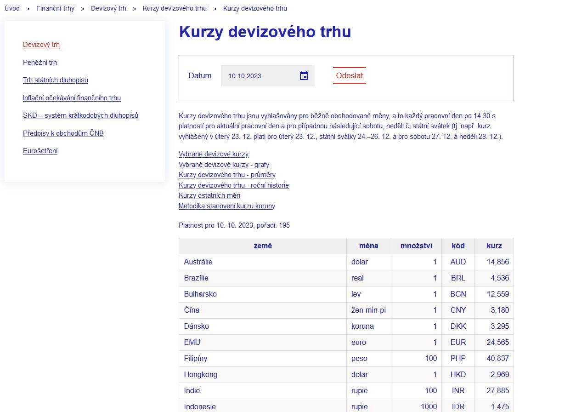View Kurzy devizového trhu - roční historie
The width and height of the screenshot is (576, 412).
tap(233, 185)
